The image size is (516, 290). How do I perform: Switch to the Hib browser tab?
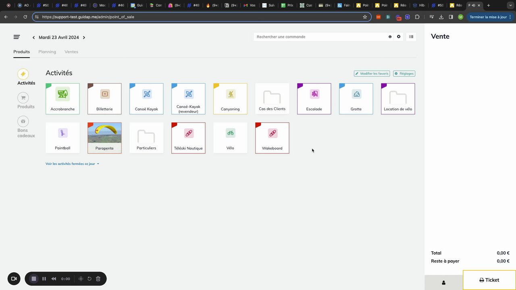419,5
